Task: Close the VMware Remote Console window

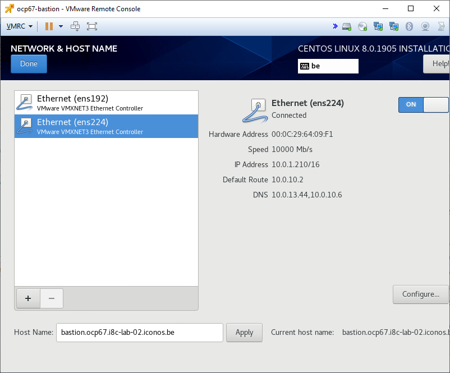Action: tap(436, 8)
